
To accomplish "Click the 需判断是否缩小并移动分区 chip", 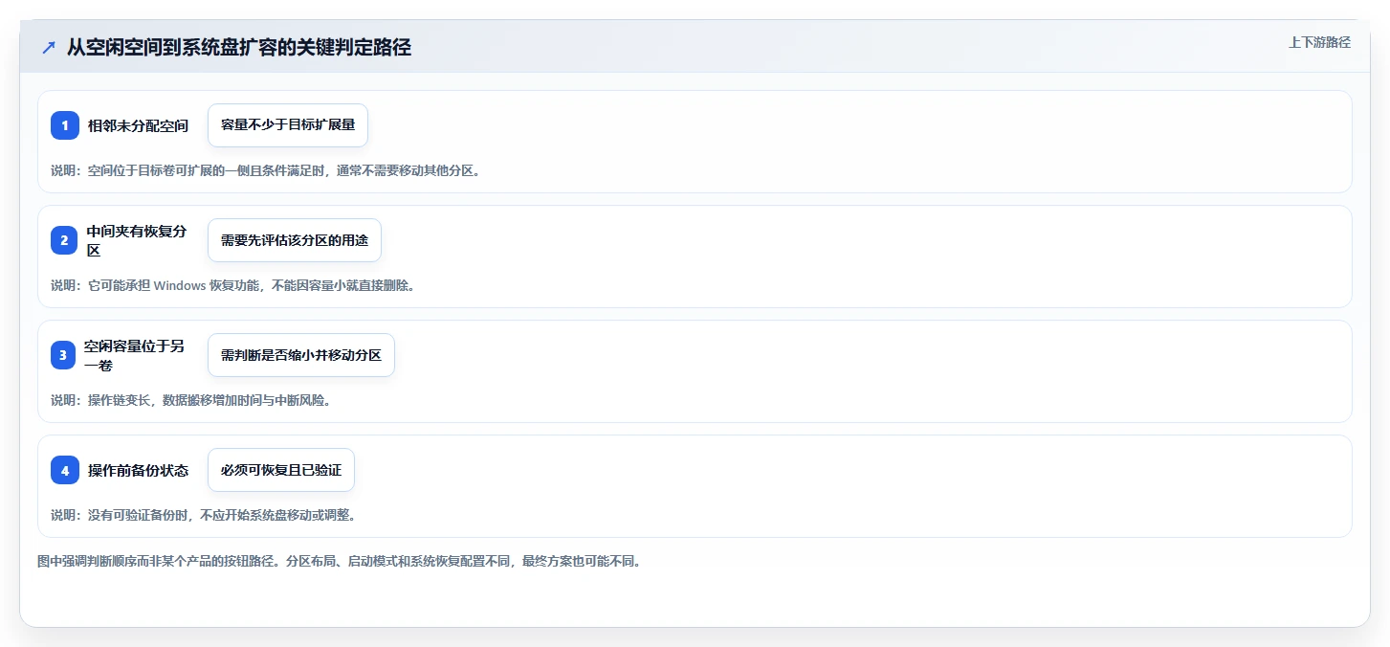I will [301, 355].
